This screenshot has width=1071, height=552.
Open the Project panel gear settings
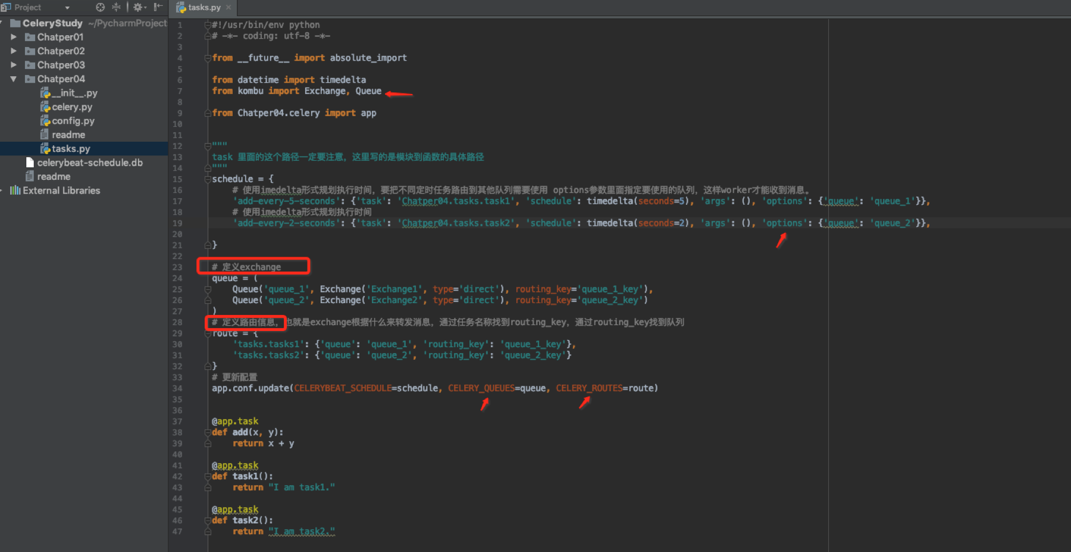tap(139, 7)
